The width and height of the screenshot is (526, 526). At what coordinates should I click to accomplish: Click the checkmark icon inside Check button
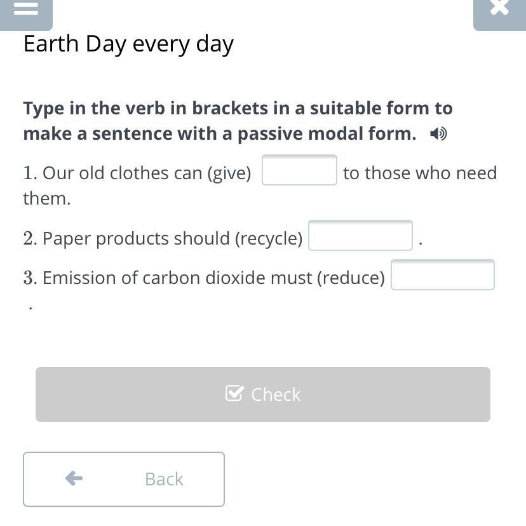coord(234,394)
